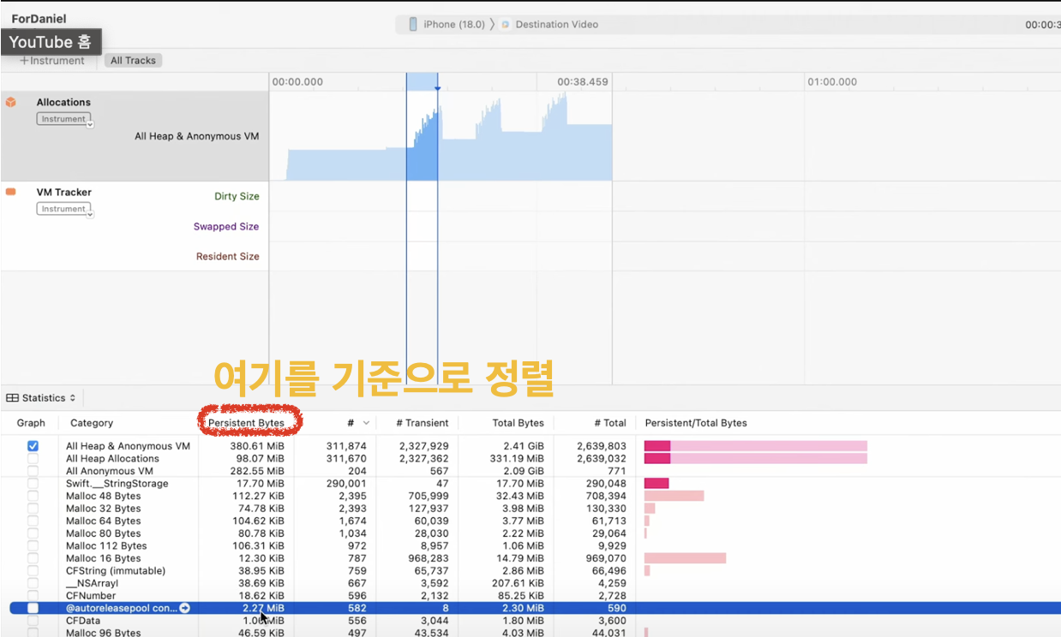Screen dimensions: 1061x637
Task: Open the Allocations Instrument dropdown
Action: tap(66, 120)
